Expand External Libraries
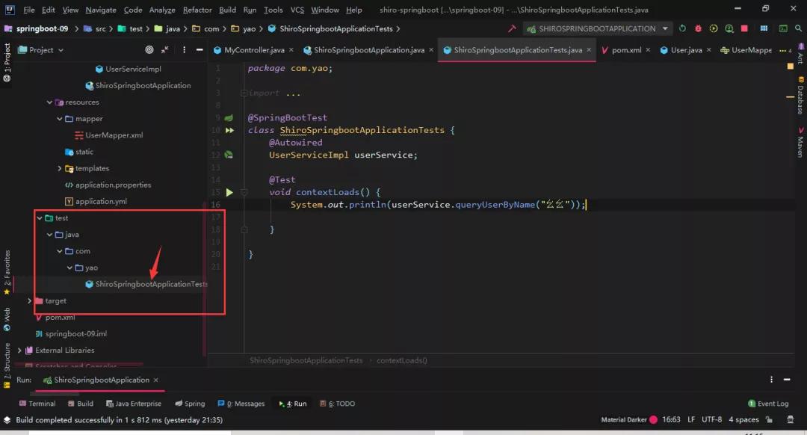 (19, 350)
